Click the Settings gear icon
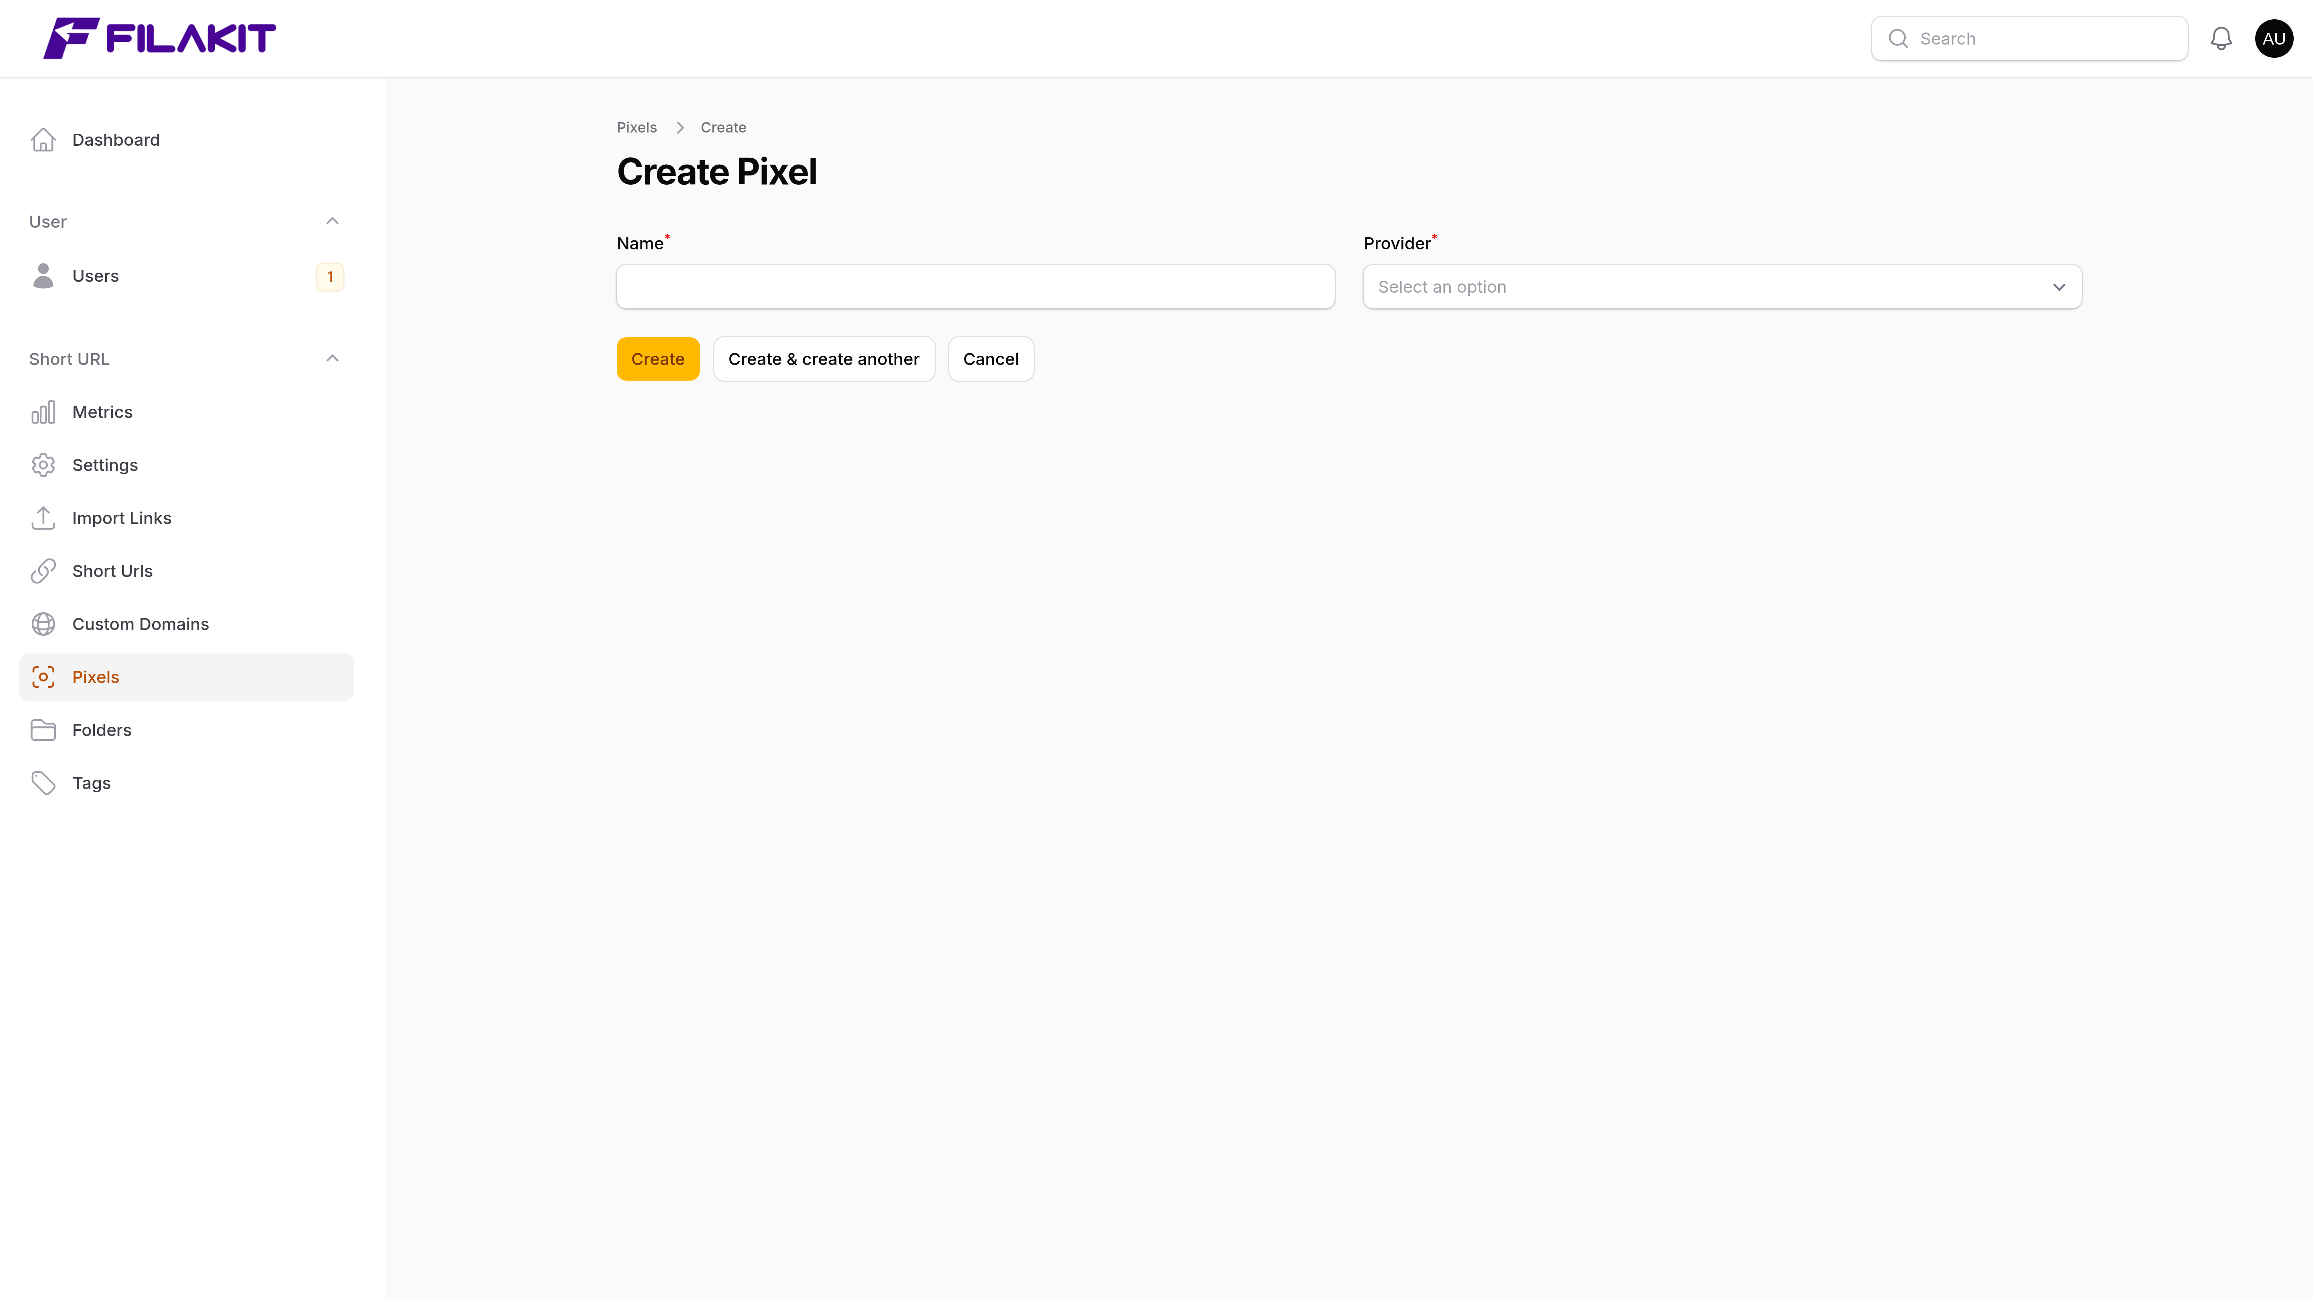2313x1301 pixels. point(43,465)
